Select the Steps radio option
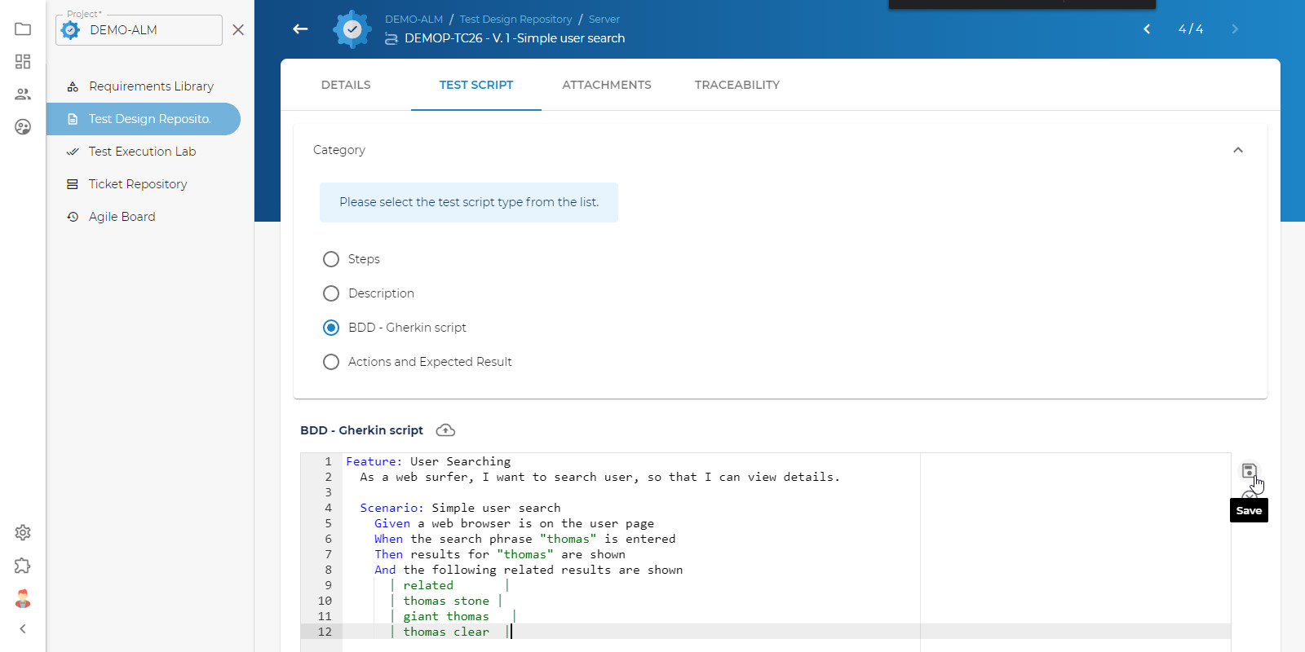This screenshot has height=652, width=1305. click(331, 259)
